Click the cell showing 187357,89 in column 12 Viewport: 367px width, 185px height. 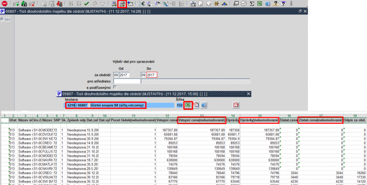[x=167, y=130]
